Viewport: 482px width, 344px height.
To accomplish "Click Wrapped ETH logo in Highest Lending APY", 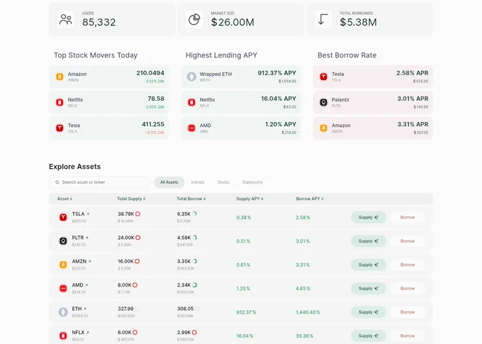I will [x=191, y=77].
